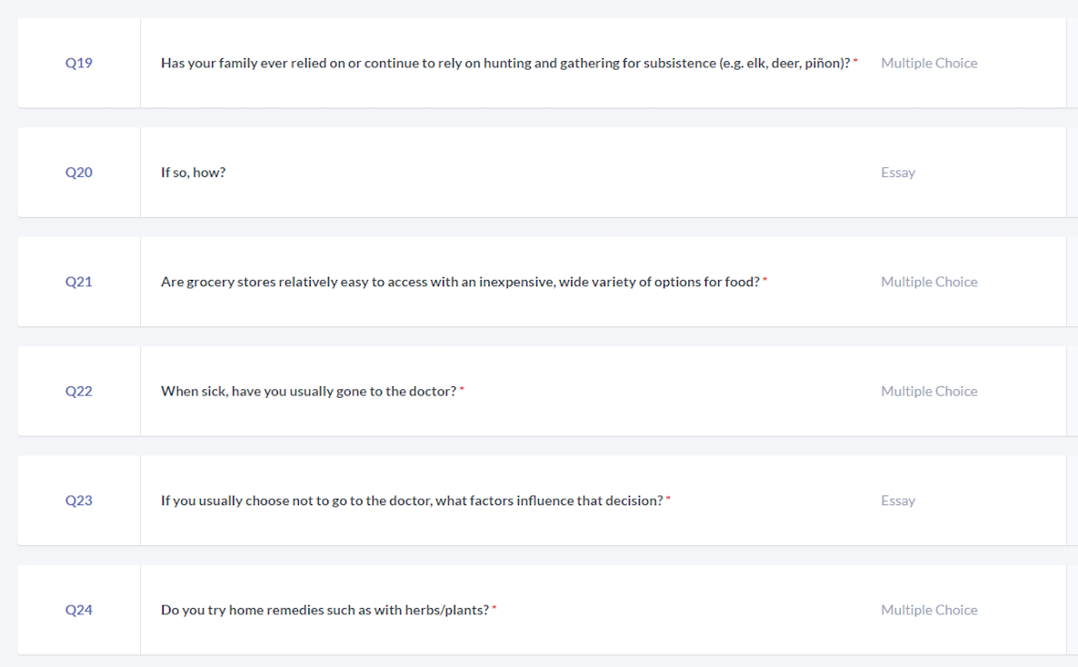Select the Q23 label

(78, 501)
